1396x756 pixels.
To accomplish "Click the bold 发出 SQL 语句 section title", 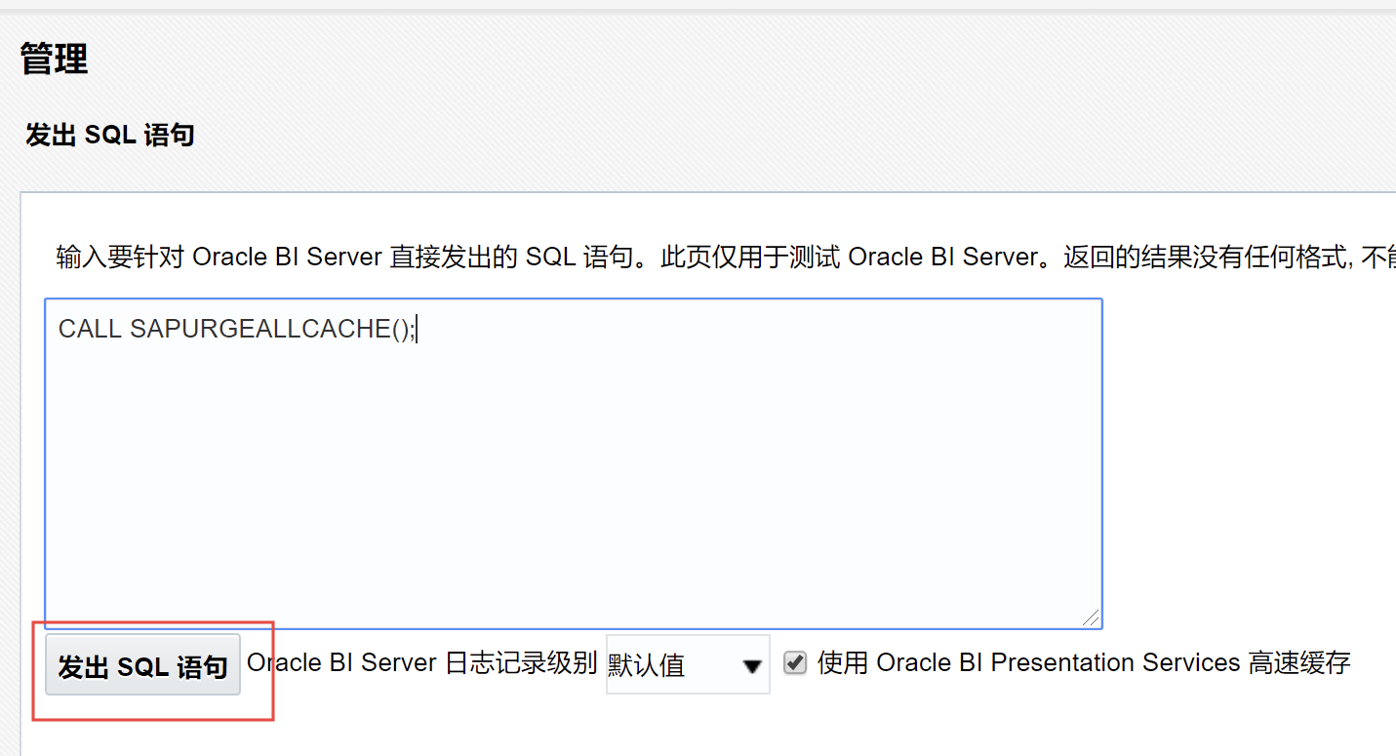I will click(x=110, y=135).
